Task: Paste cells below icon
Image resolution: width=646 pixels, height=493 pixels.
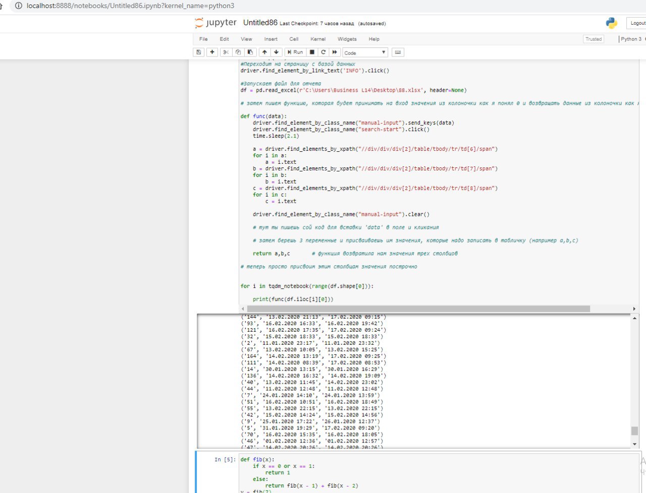Action: click(250, 52)
